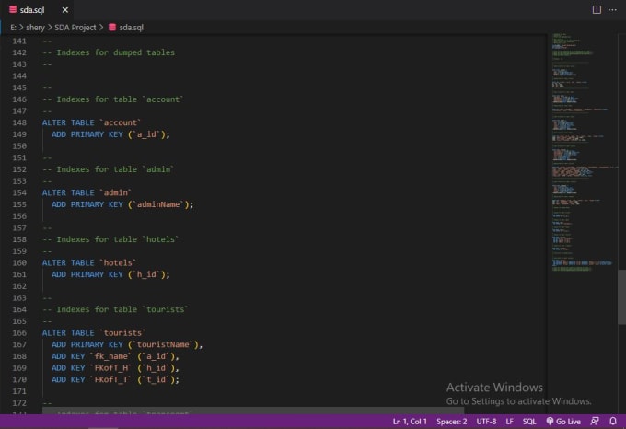Click ADD KEY `FKofT_H` line
626x429 pixels.
[x=115, y=368]
